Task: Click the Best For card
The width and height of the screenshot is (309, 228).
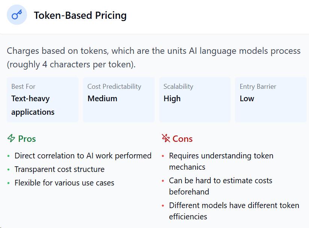Action: tap(42, 100)
